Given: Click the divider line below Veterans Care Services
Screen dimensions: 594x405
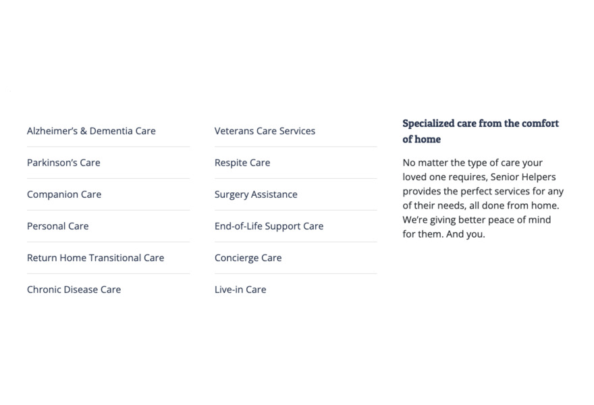Looking at the screenshot, I should click(x=296, y=146).
